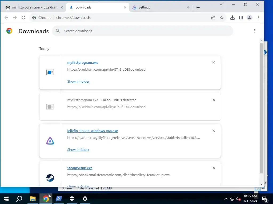Click the network icon in system tray
Viewport: 273px width, 204px height.
coord(232,199)
